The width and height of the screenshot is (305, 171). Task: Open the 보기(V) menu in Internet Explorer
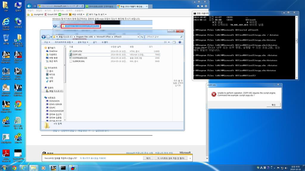(48, 10)
